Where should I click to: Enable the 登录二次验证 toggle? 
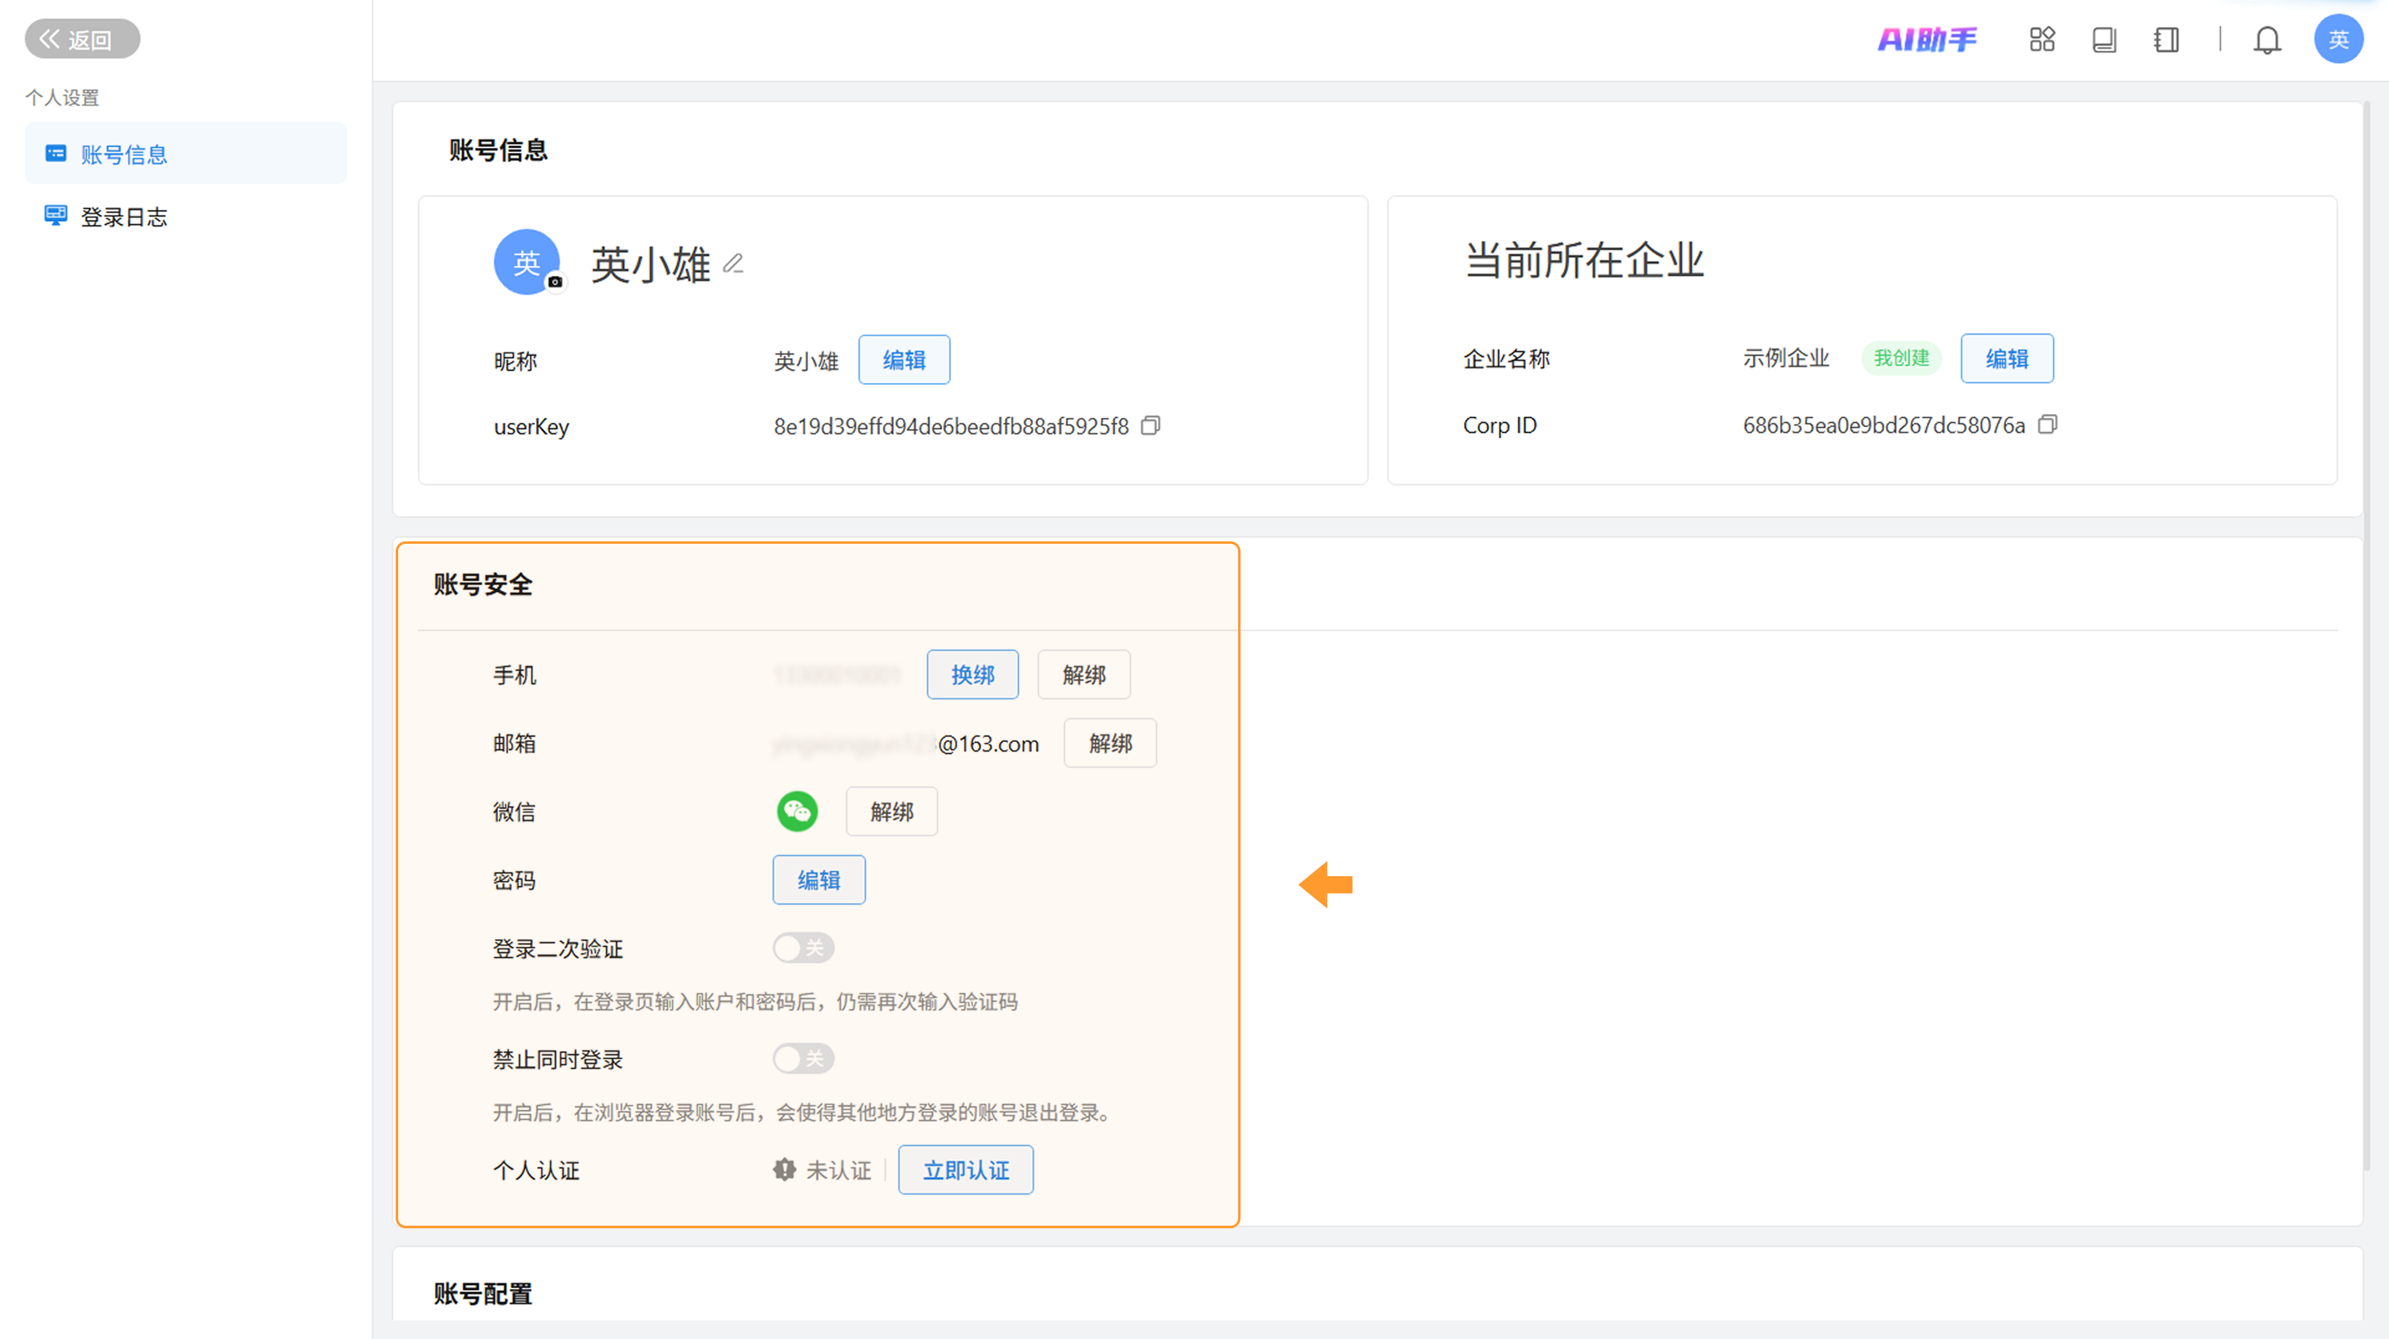(x=803, y=948)
